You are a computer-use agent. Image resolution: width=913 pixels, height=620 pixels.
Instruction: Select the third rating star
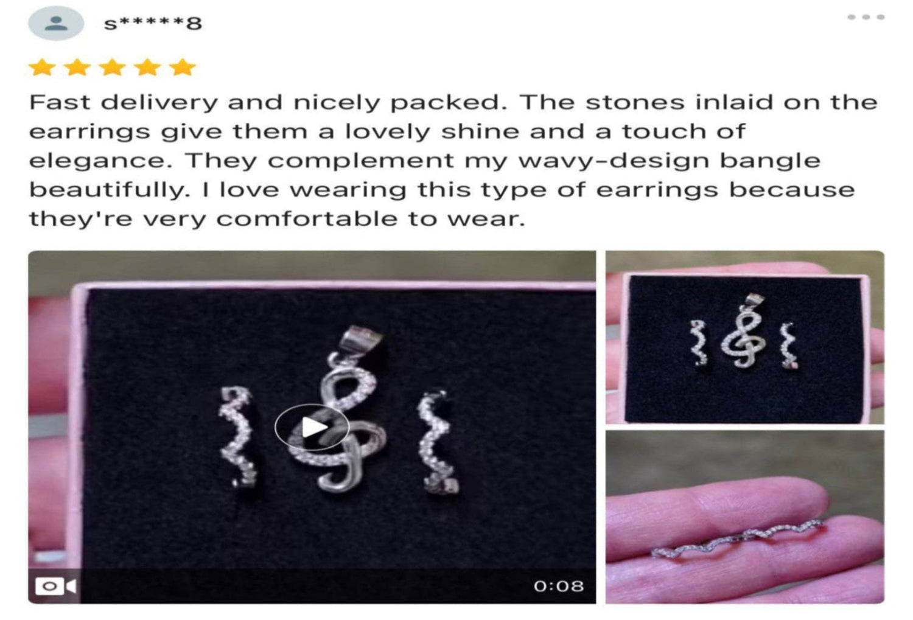[113, 67]
